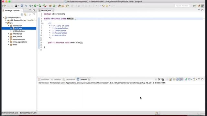The height and width of the screenshot is (116, 207).
Task: Click the Search flashlight toolbar icon
Action: [x=67, y=6]
